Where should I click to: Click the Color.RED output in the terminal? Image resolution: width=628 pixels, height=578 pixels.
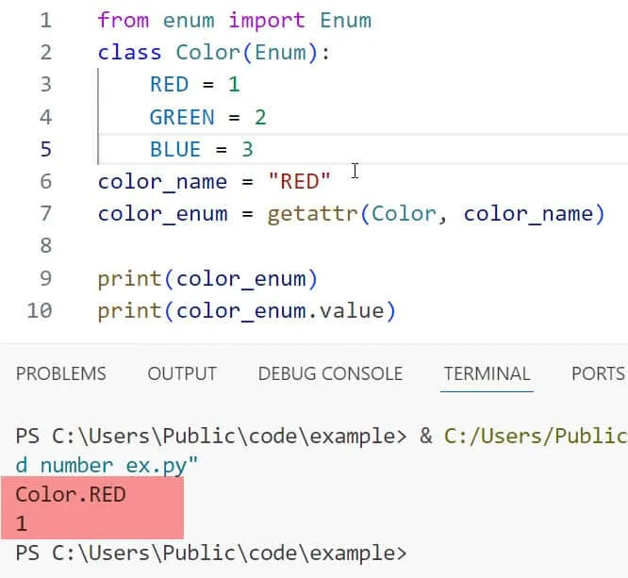coord(71,494)
